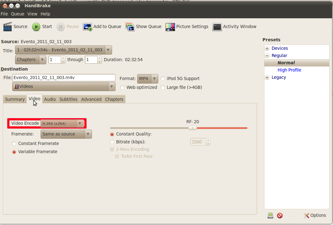
Task: Click the save preset download icon
Action: pyautogui.click(x=270, y=216)
